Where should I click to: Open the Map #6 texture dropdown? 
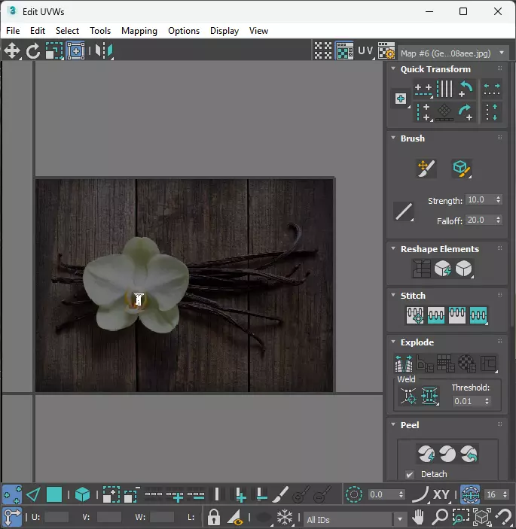point(453,53)
